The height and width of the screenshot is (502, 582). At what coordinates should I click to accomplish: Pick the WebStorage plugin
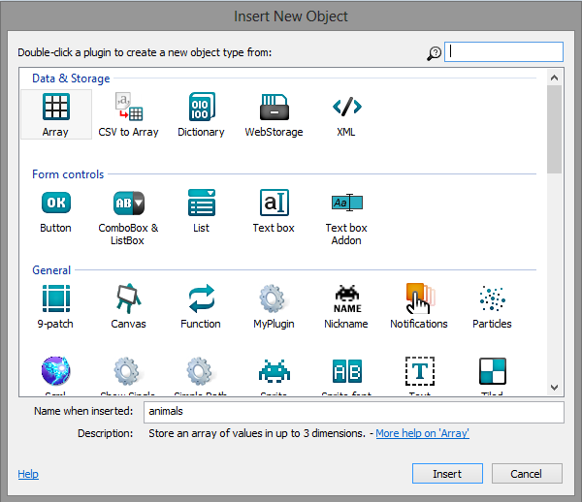274,107
